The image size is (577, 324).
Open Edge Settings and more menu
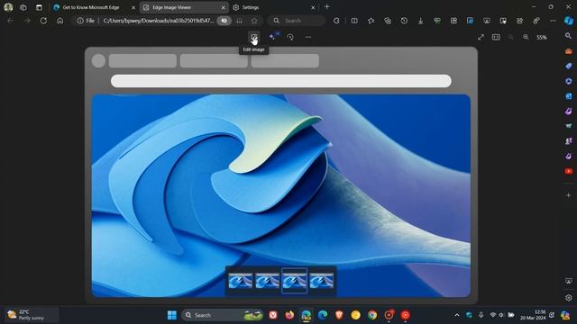[x=553, y=21]
